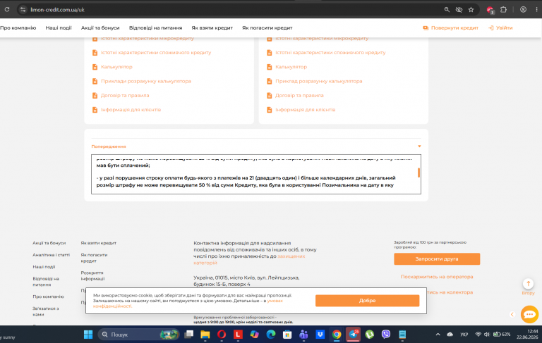Click the crossed-out eye icon in the address bar
Image resolution: width=542 pixels, height=343 pixels.
459,10
